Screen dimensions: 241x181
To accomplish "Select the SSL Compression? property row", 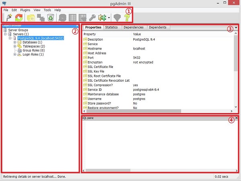I will pos(158,85).
